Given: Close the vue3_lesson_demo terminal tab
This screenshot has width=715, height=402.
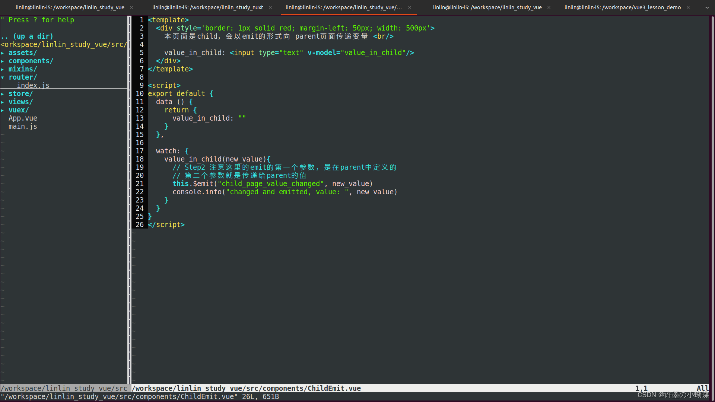Looking at the screenshot, I should click(x=688, y=7).
